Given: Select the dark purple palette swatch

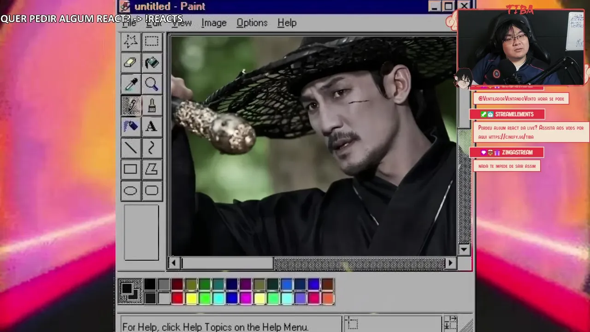Looking at the screenshot, I should (x=246, y=285).
